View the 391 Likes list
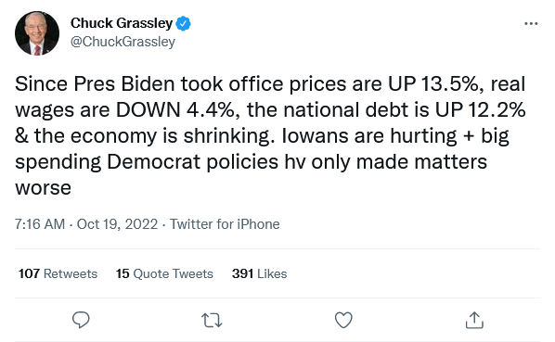 point(260,273)
